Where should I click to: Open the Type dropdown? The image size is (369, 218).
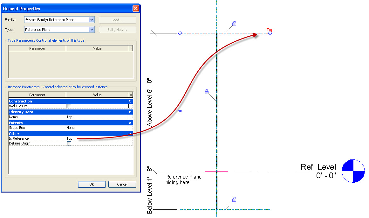tap(92, 30)
